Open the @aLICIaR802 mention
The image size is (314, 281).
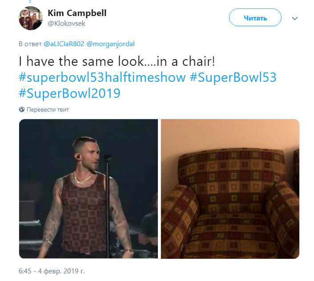click(x=64, y=44)
